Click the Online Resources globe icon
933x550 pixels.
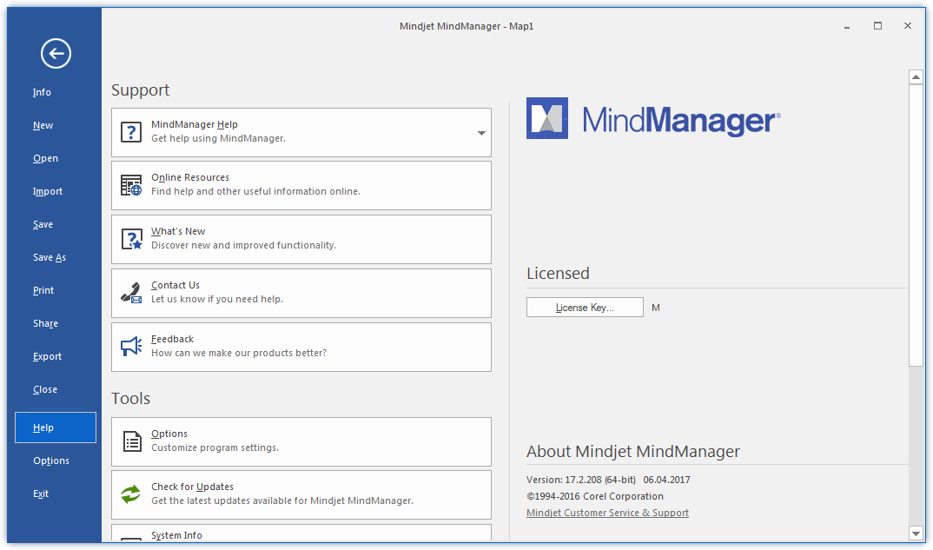click(131, 185)
